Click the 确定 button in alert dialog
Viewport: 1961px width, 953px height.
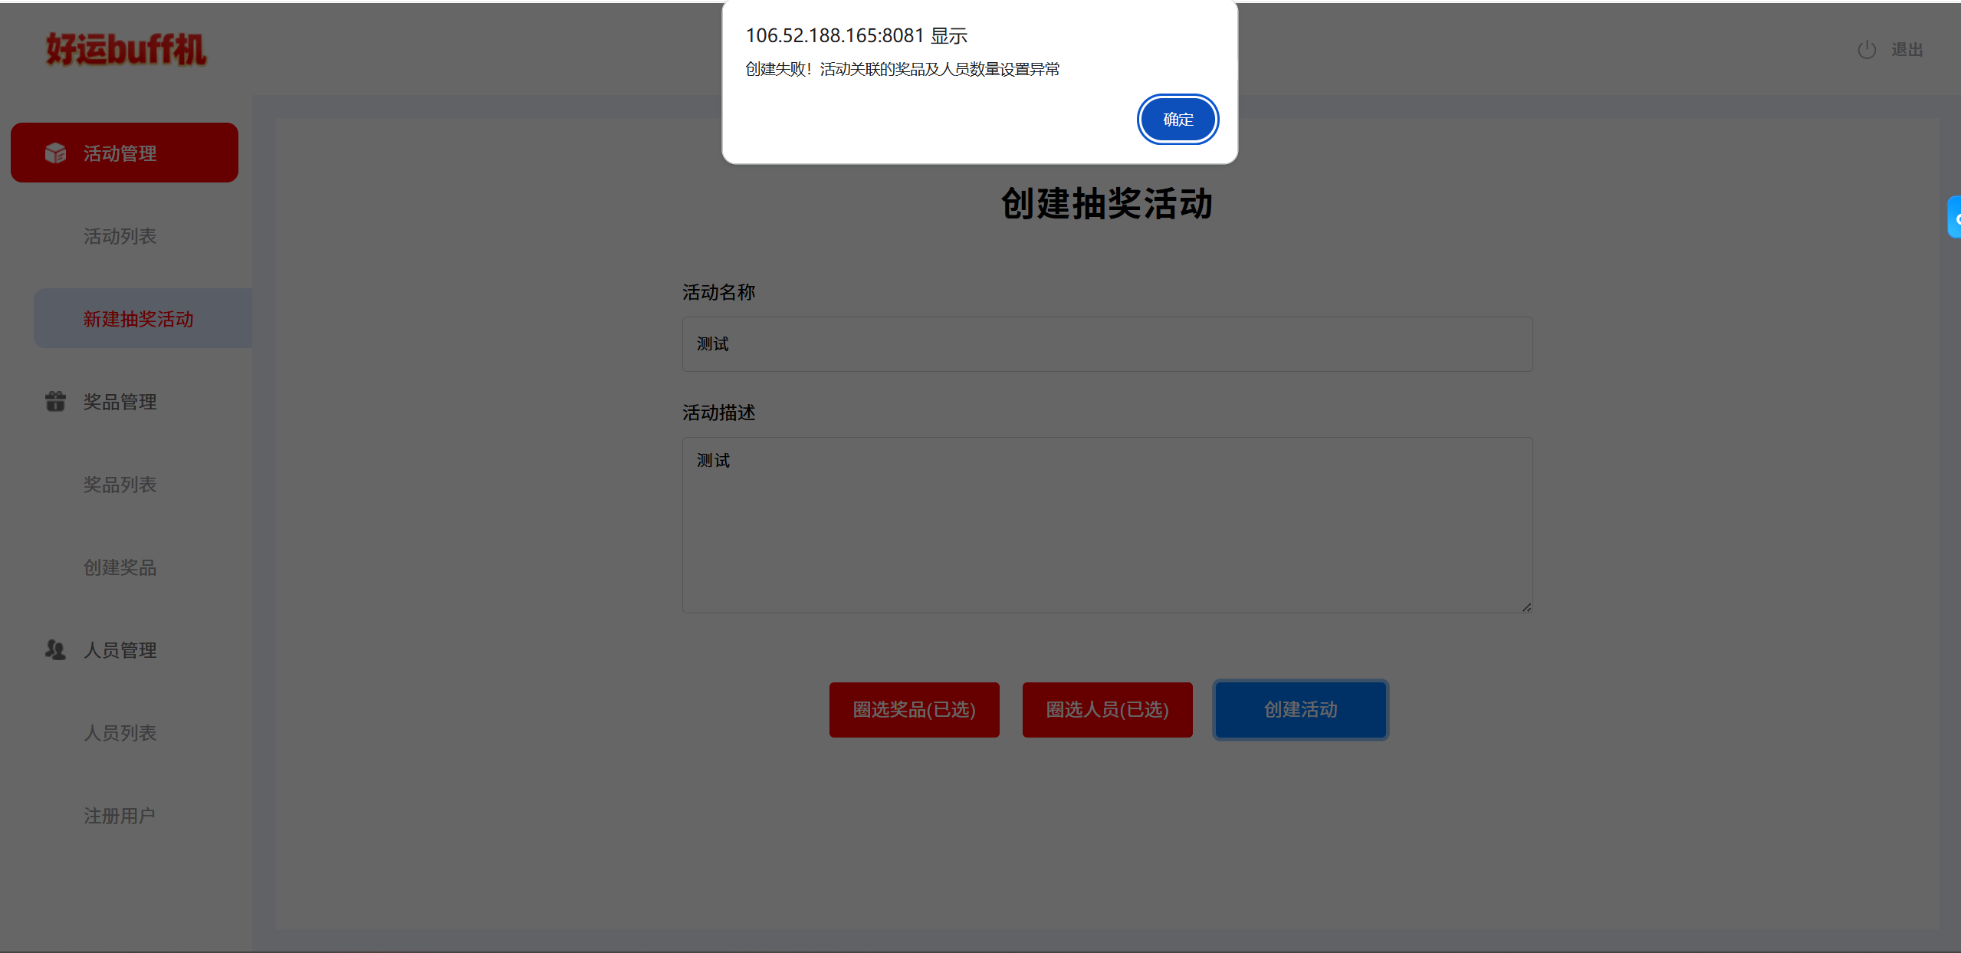click(x=1178, y=120)
